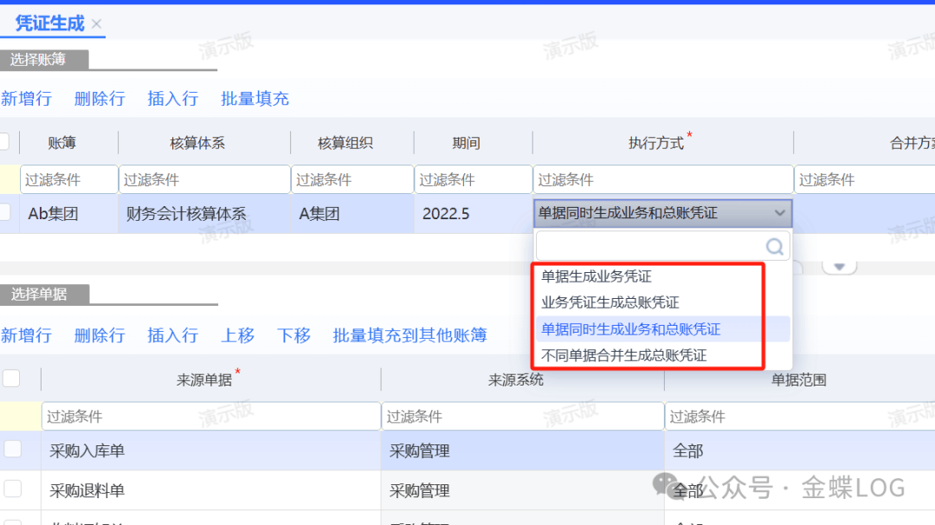935x525 pixels.
Task: Click 新增行 in the 选择账簿 section
Action: point(26,99)
